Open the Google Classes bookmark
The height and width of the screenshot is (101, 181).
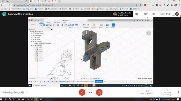point(98,9)
